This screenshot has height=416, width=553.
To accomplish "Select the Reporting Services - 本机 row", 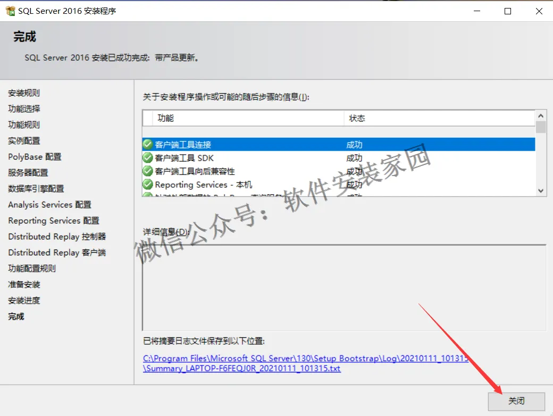I will (339, 185).
